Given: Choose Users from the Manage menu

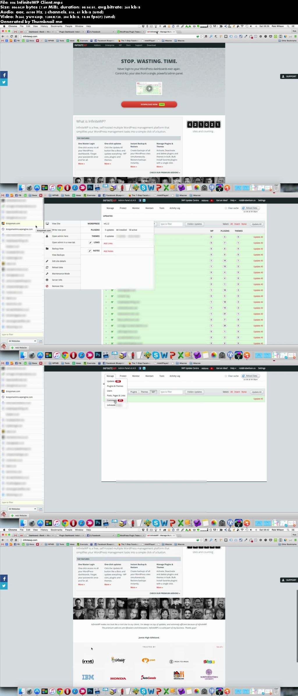Looking at the screenshot, I should coord(109,391).
